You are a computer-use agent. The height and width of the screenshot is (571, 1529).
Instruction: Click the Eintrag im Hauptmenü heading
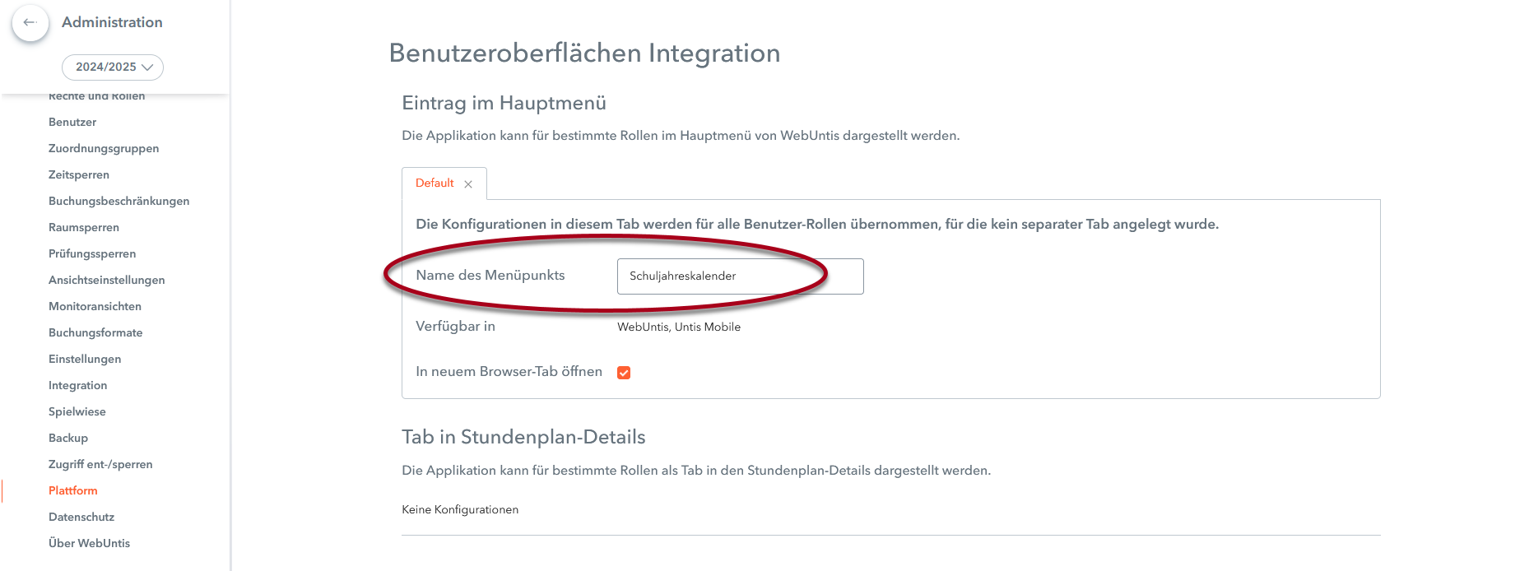point(504,103)
